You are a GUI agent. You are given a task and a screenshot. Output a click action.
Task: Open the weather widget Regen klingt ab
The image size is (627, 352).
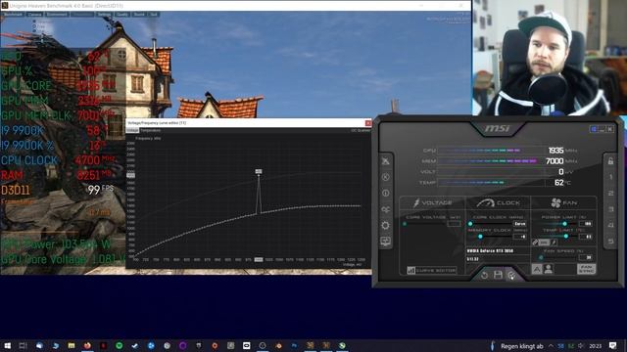pyautogui.click(x=516, y=346)
